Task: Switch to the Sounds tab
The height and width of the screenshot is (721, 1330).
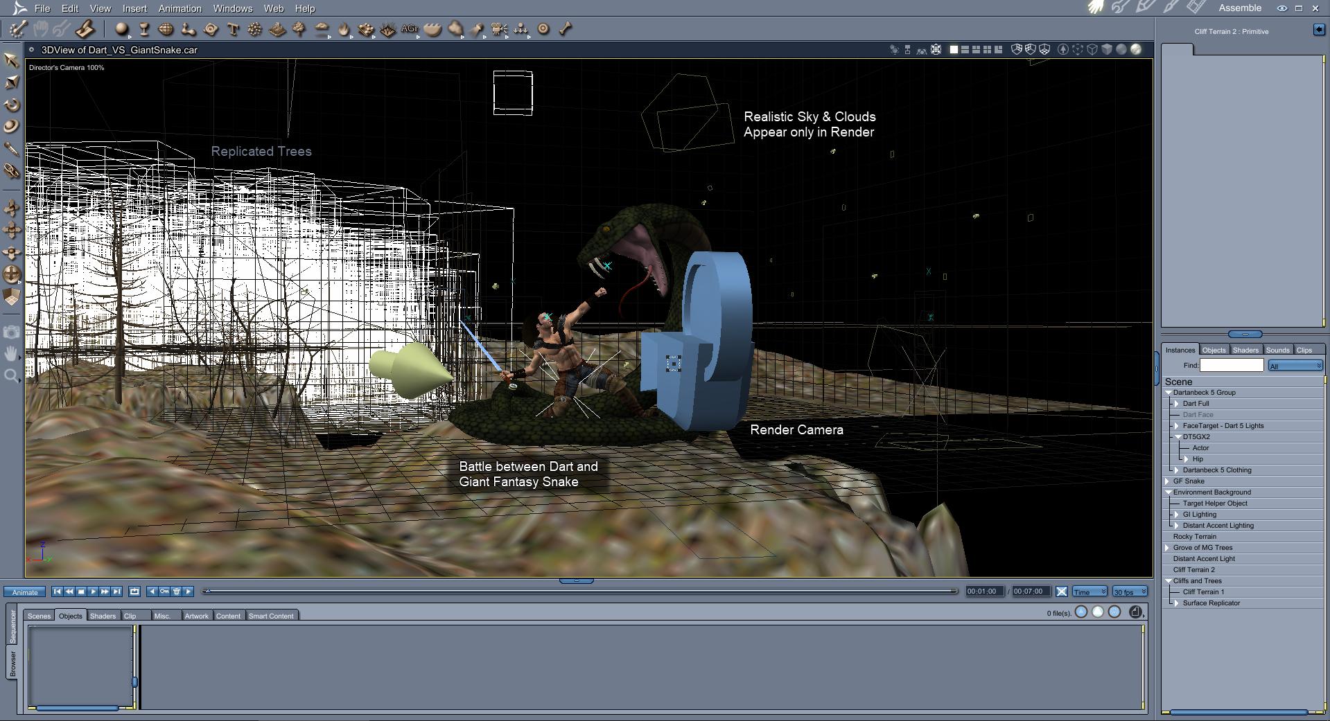Action: pyautogui.click(x=1277, y=350)
